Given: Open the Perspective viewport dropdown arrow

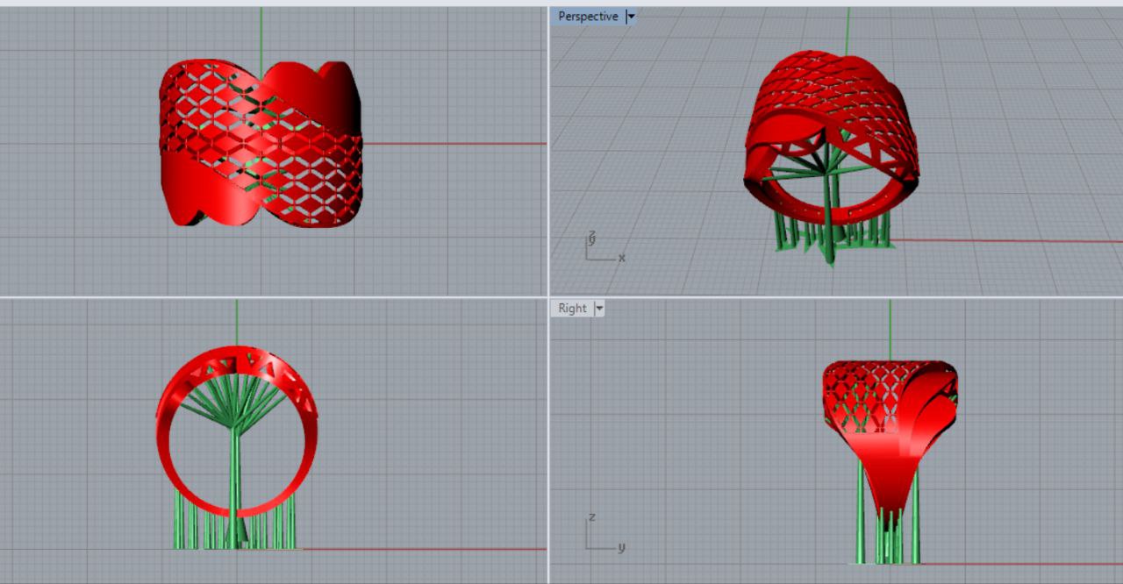Looking at the screenshot, I should (631, 17).
